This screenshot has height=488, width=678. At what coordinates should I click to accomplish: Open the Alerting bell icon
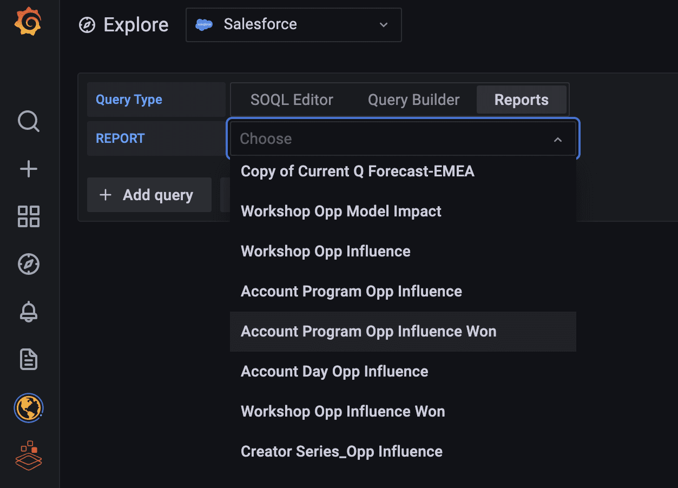tap(29, 312)
